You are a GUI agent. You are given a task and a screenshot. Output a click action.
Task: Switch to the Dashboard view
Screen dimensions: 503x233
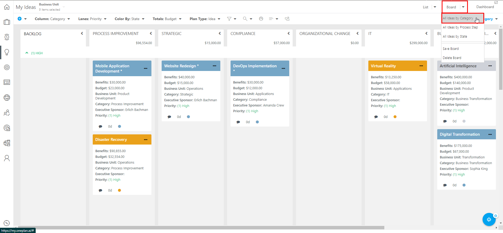[485, 7]
